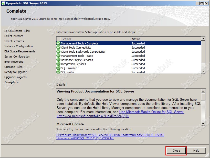The image size is (210, 158).
Task: Open the Summary log file path link
Action: 110,136
